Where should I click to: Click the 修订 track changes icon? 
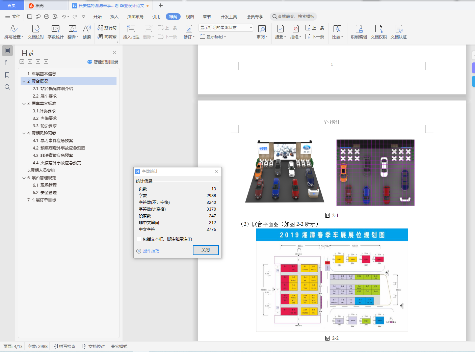[x=189, y=29]
